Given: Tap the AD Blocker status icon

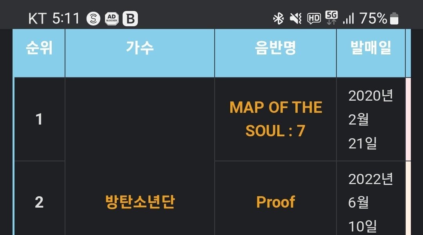Looking at the screenshot, I should coord(112,18).
